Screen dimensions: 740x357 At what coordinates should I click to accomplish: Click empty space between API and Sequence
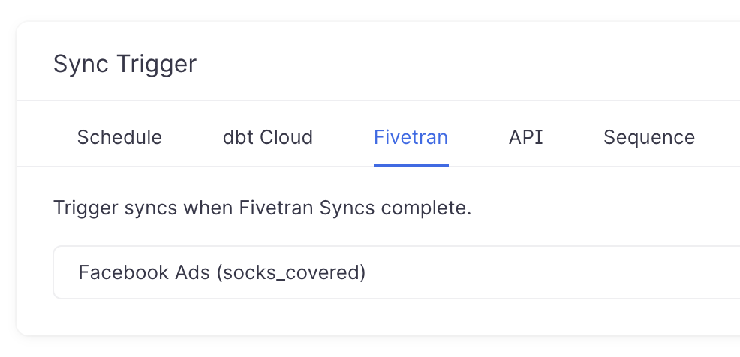(573, 138)
